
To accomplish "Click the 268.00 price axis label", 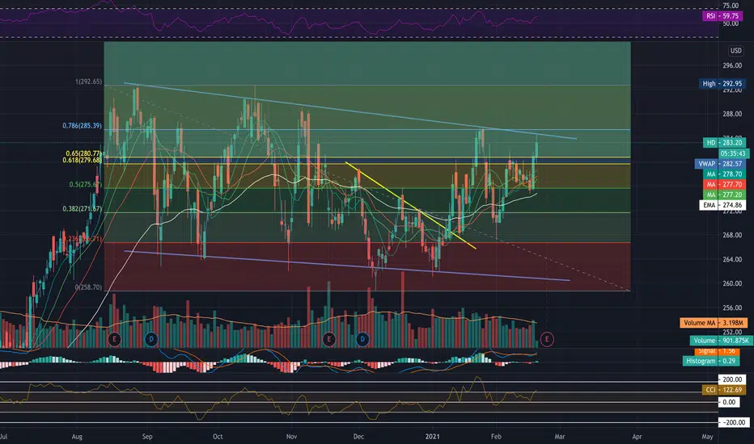I will [732, 235].
